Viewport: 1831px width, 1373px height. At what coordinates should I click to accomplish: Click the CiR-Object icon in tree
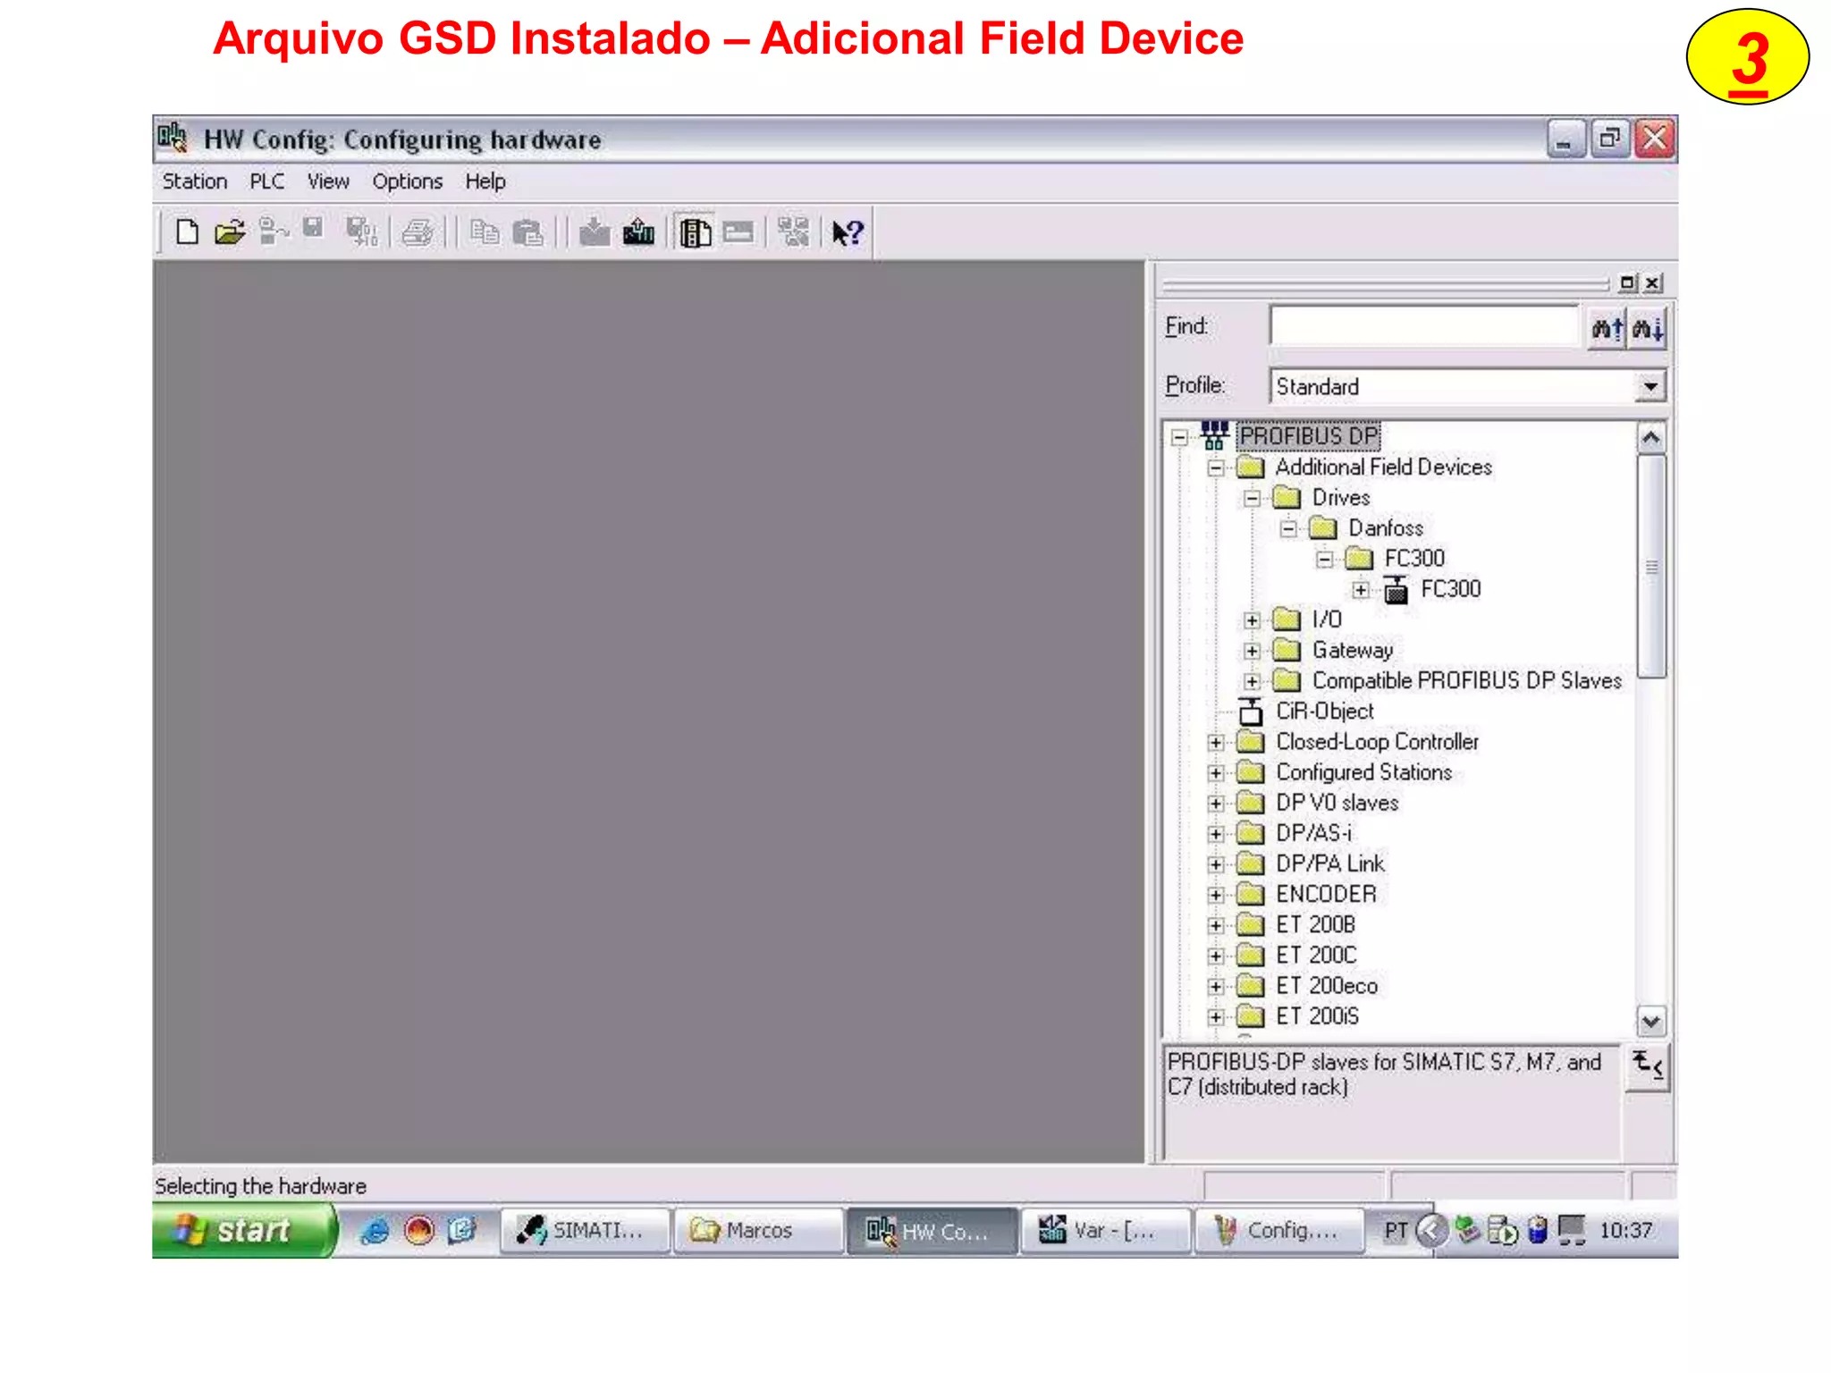[x=1250, y=712]
